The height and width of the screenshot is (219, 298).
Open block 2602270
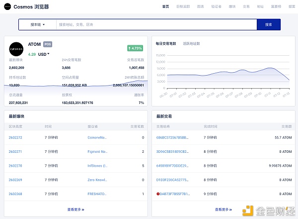15,166
